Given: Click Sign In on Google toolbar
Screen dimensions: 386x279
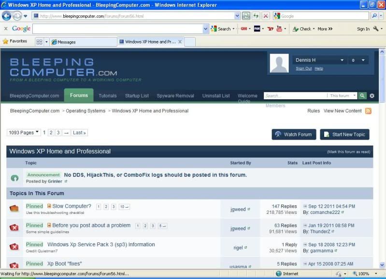Looking at the screenshot, I should click(x=363, y=29).
